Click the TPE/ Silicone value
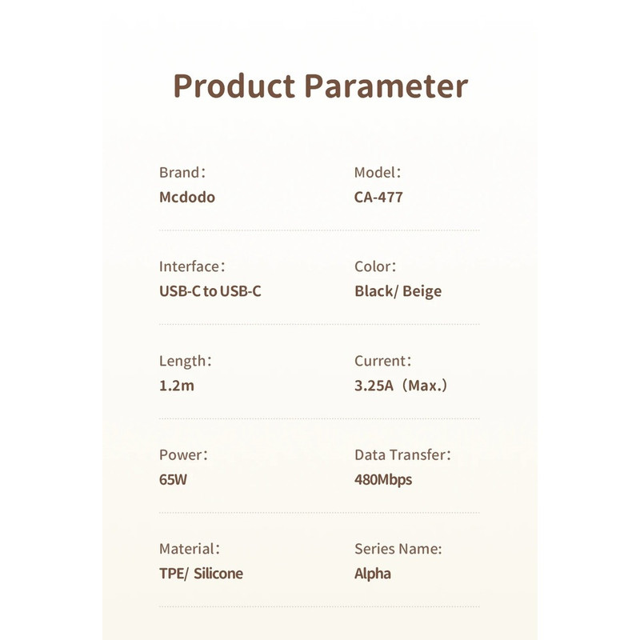Viewport: 640px width, 640px height. click(x=202, y=574)
